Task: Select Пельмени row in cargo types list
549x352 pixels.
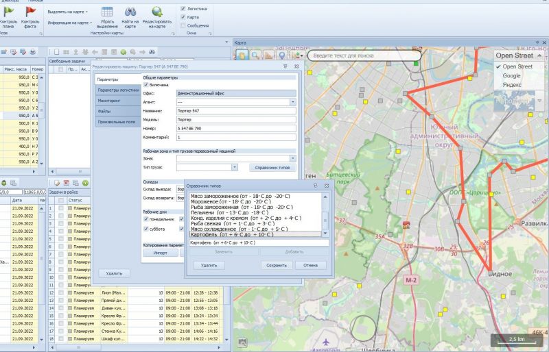Action: point(255,212)
